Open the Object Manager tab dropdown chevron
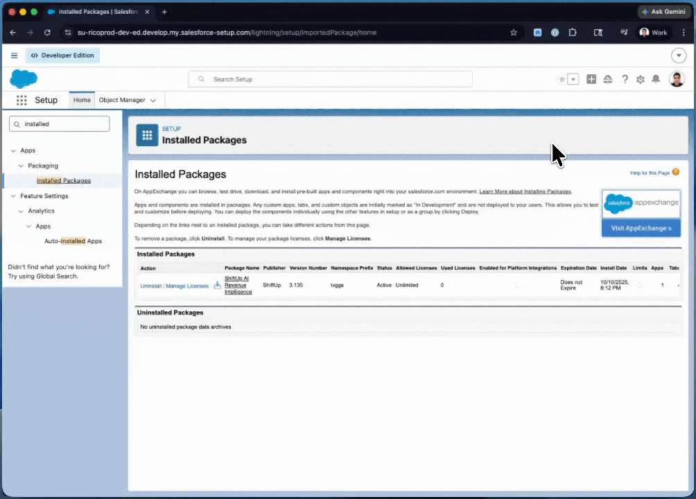This screenshot has width=696, height=499. [153, 100]
